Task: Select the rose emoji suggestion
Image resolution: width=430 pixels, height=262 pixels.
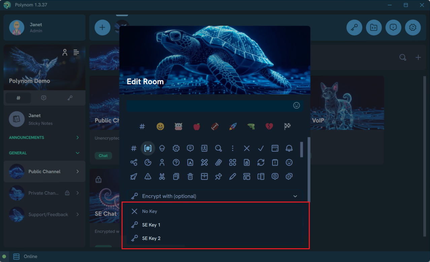Action: [x=197, y=127]
